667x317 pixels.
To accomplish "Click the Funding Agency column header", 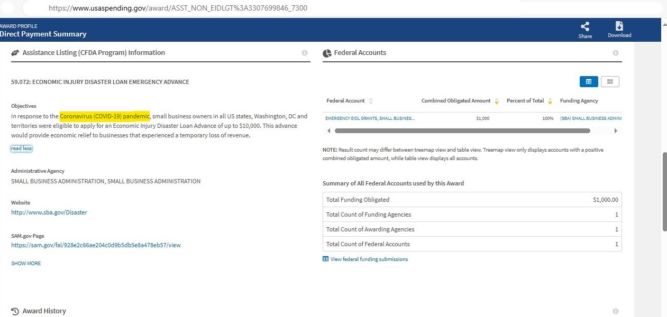I will pos(579,101).
